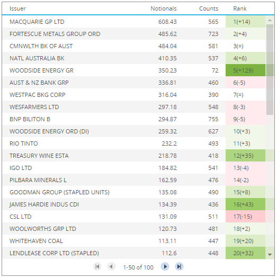
Task: Go to the next page of results
Action: 165,267
